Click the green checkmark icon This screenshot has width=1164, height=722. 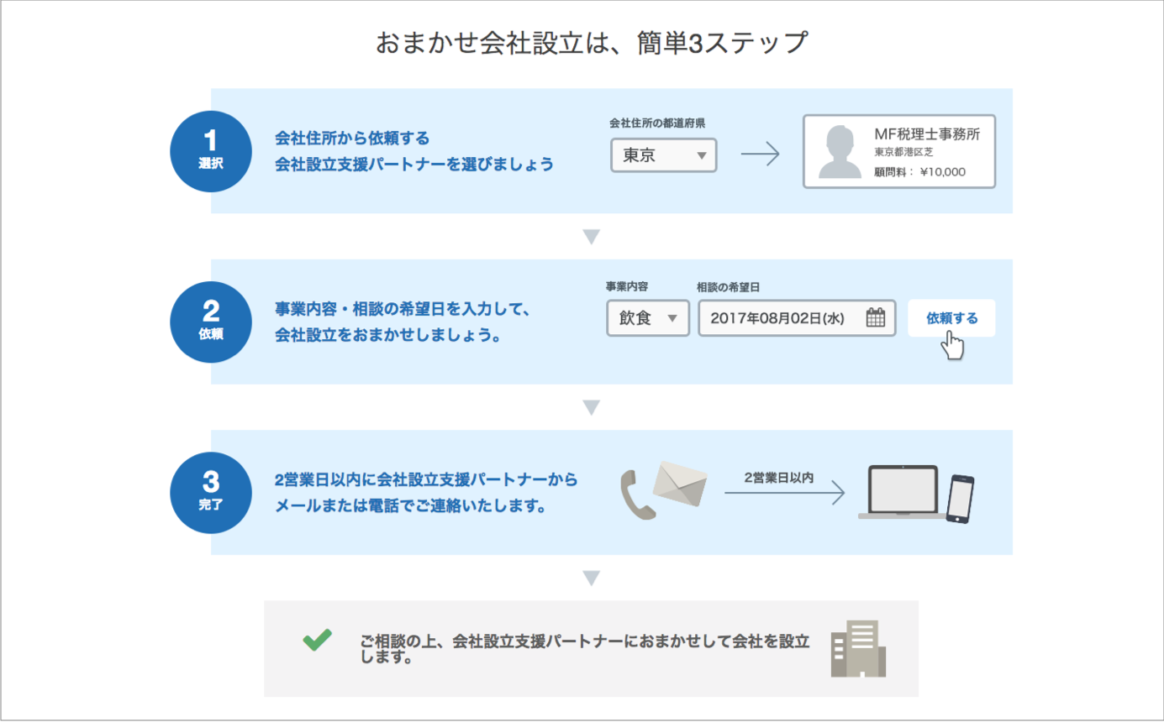(317, 640)
